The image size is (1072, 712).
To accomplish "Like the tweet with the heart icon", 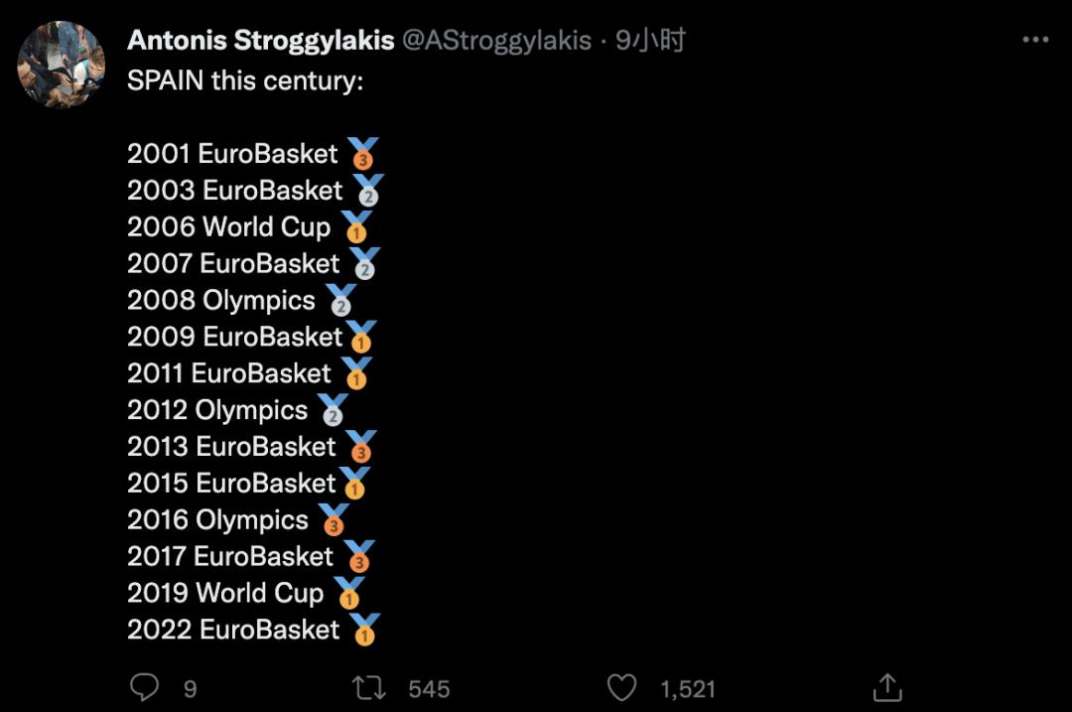I will point(621,686).
